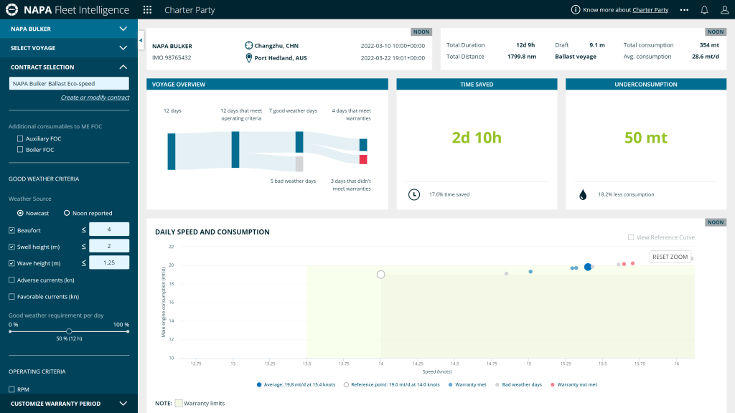Expand the SELECT VOYAGE section
Screen dimensions: 735x413
click(x=69, y=48)
